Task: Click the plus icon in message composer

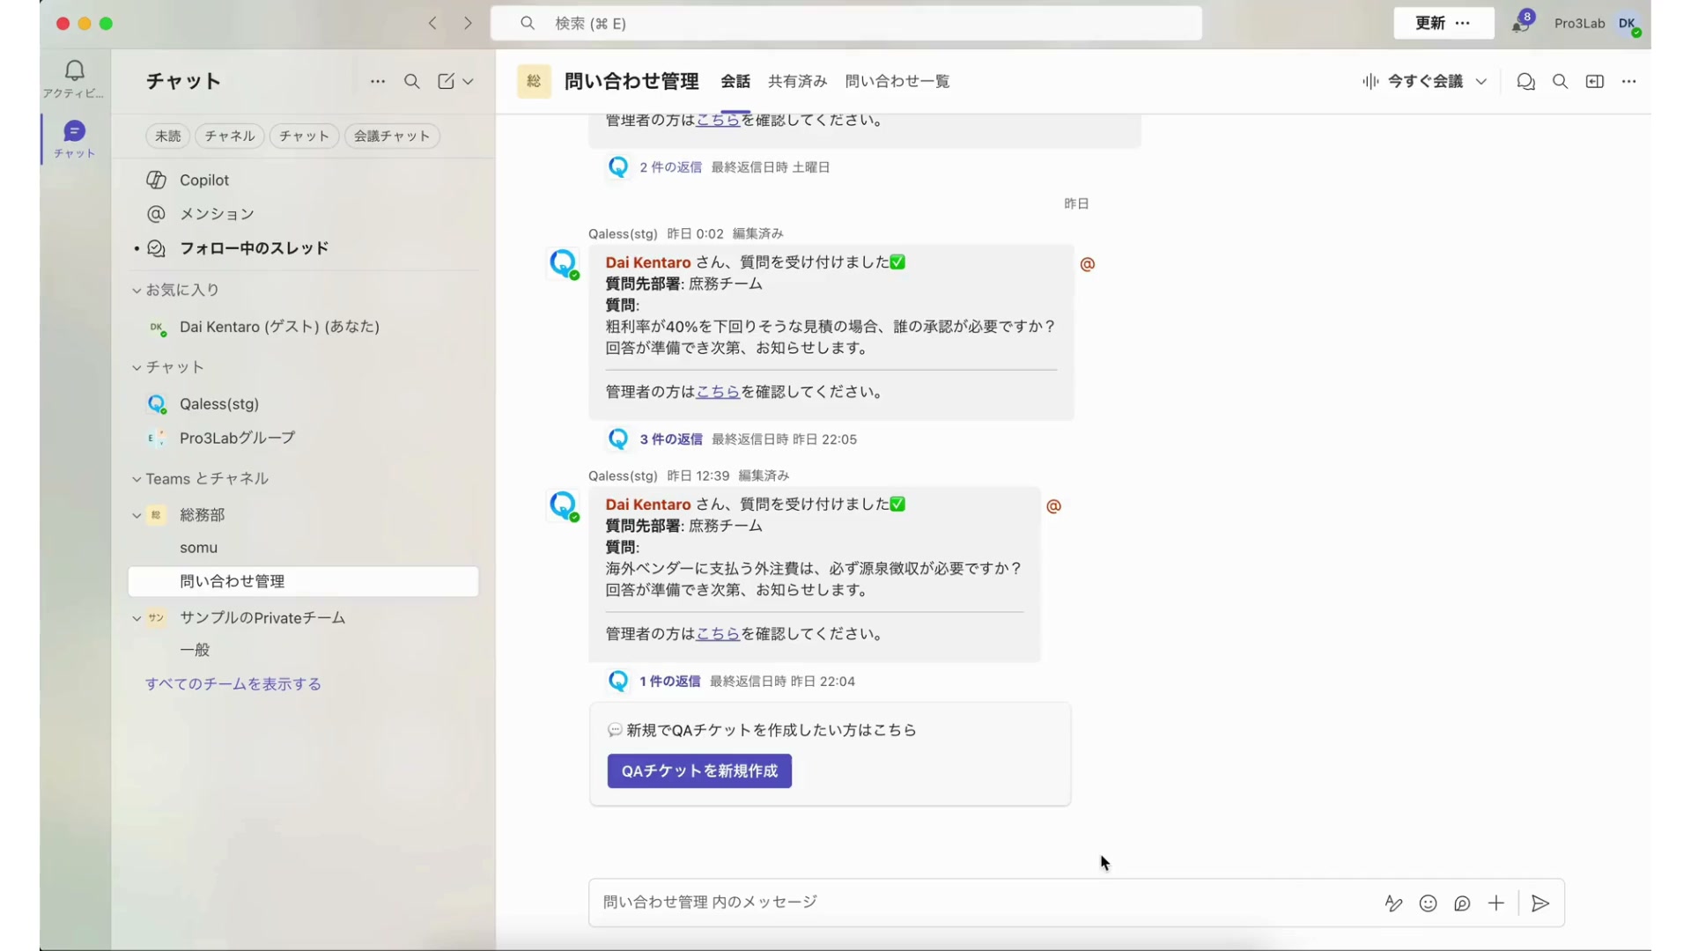Action: (1496, 903)
